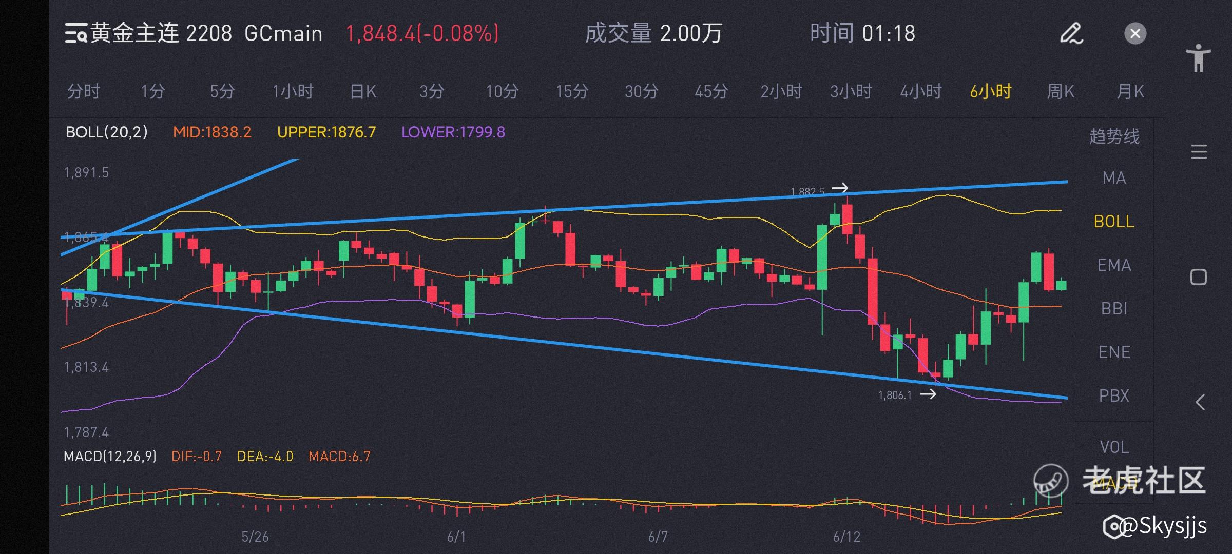This screenshot has width=1232, height=554.
Task: Tap the 6/1 date label
Action: (x=456, y=537)
